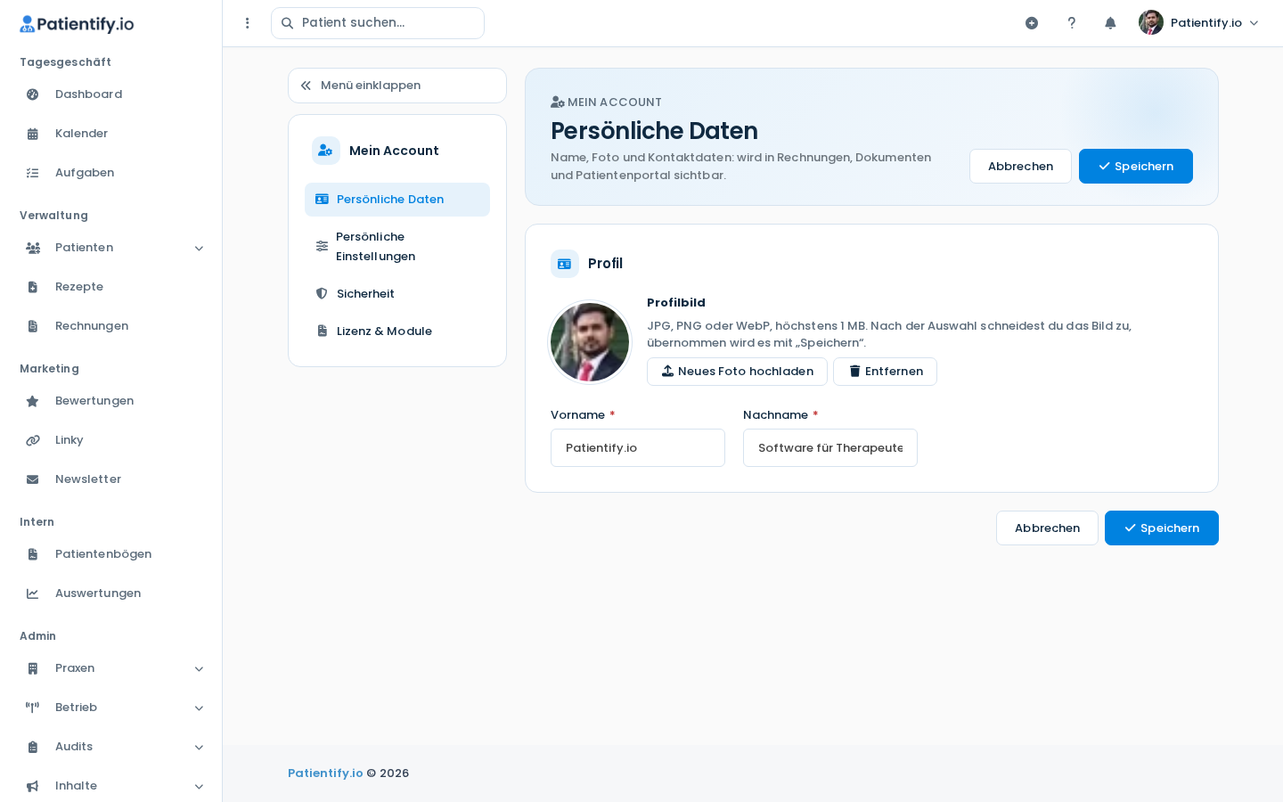Viewport: 1283px width, 802px height.
Task: Click the plus circle add icon
Action: pos(1032,23)
